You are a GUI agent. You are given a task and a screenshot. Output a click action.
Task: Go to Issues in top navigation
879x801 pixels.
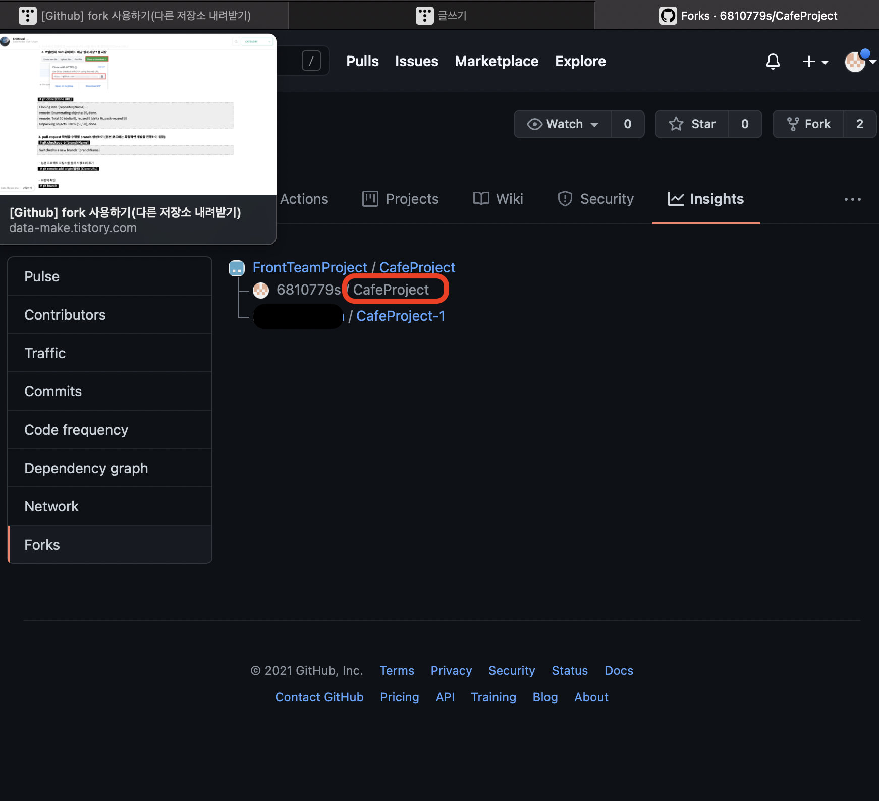[x=417, y=62]
